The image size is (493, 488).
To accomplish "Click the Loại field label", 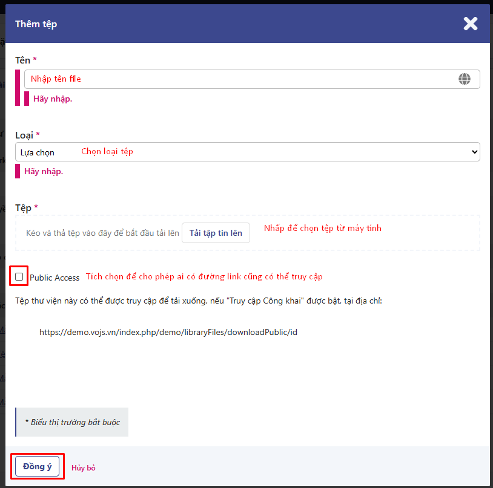I will (x=24, y=135).
